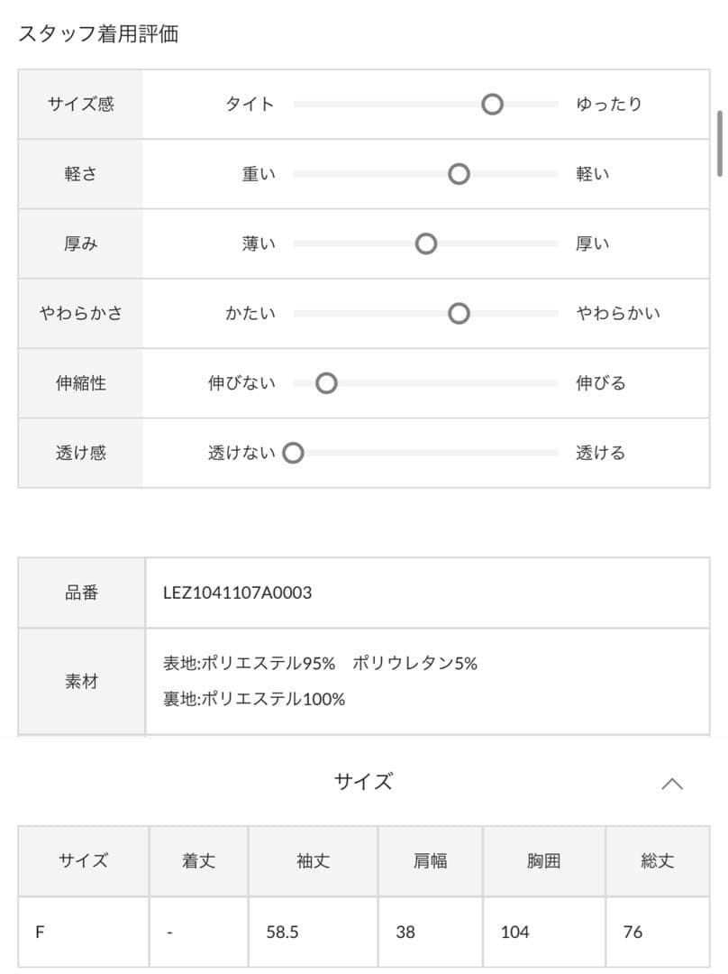
Task: Click the サイズ感 slider handle
Action: click(492, 105)
